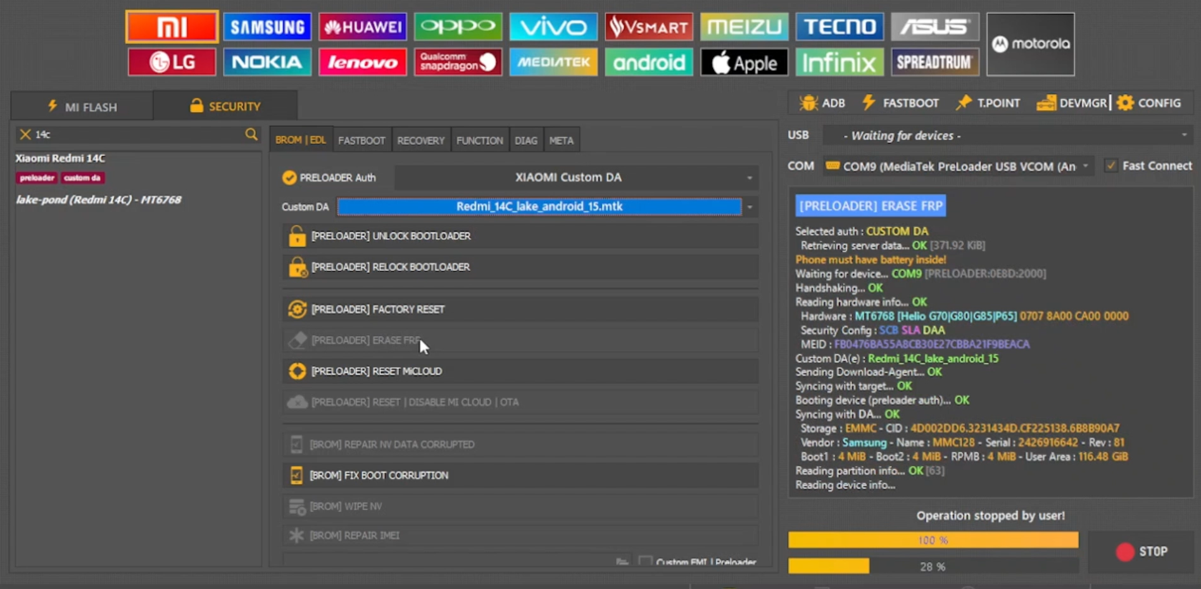Open the FASTBOOT toolbar tool

pyautogui.click(x=900, y=103)
